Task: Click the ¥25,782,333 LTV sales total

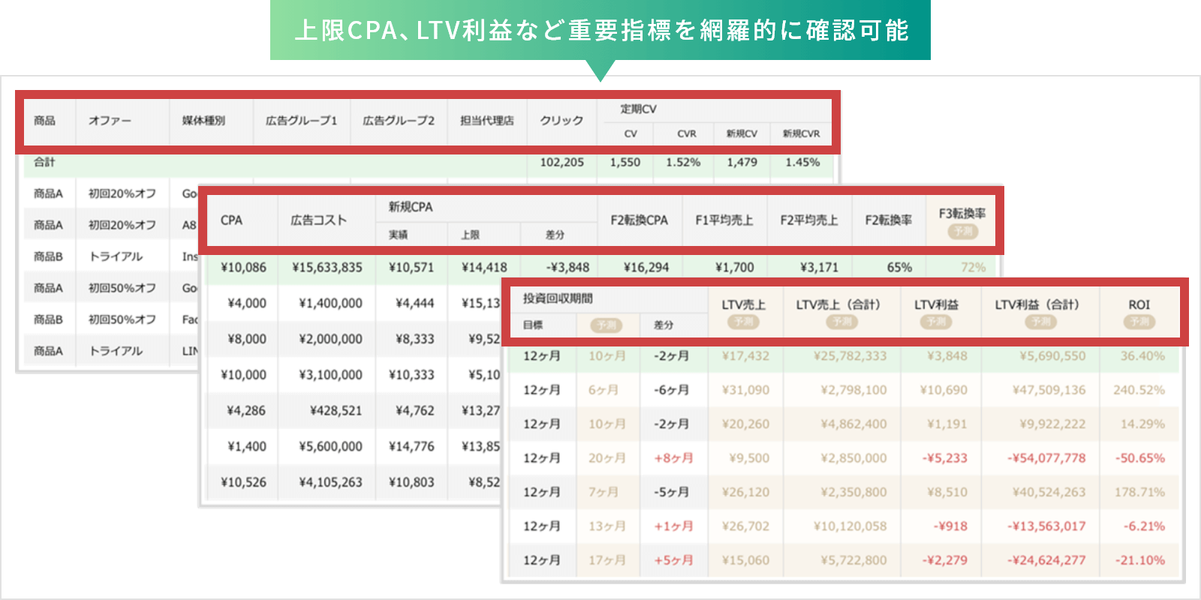Action: click(x=850, y=356)
